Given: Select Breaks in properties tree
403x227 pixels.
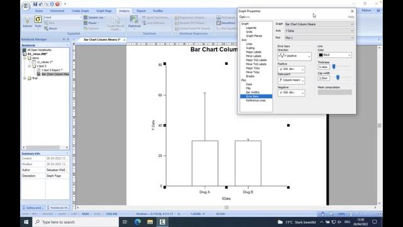Looking at the screenshot, I should coord(250,76).
